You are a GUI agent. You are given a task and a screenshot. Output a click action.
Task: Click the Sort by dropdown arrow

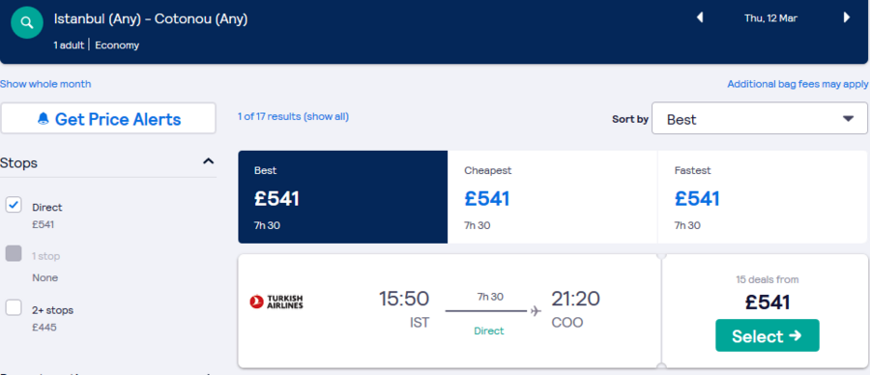tap(848, 119)
